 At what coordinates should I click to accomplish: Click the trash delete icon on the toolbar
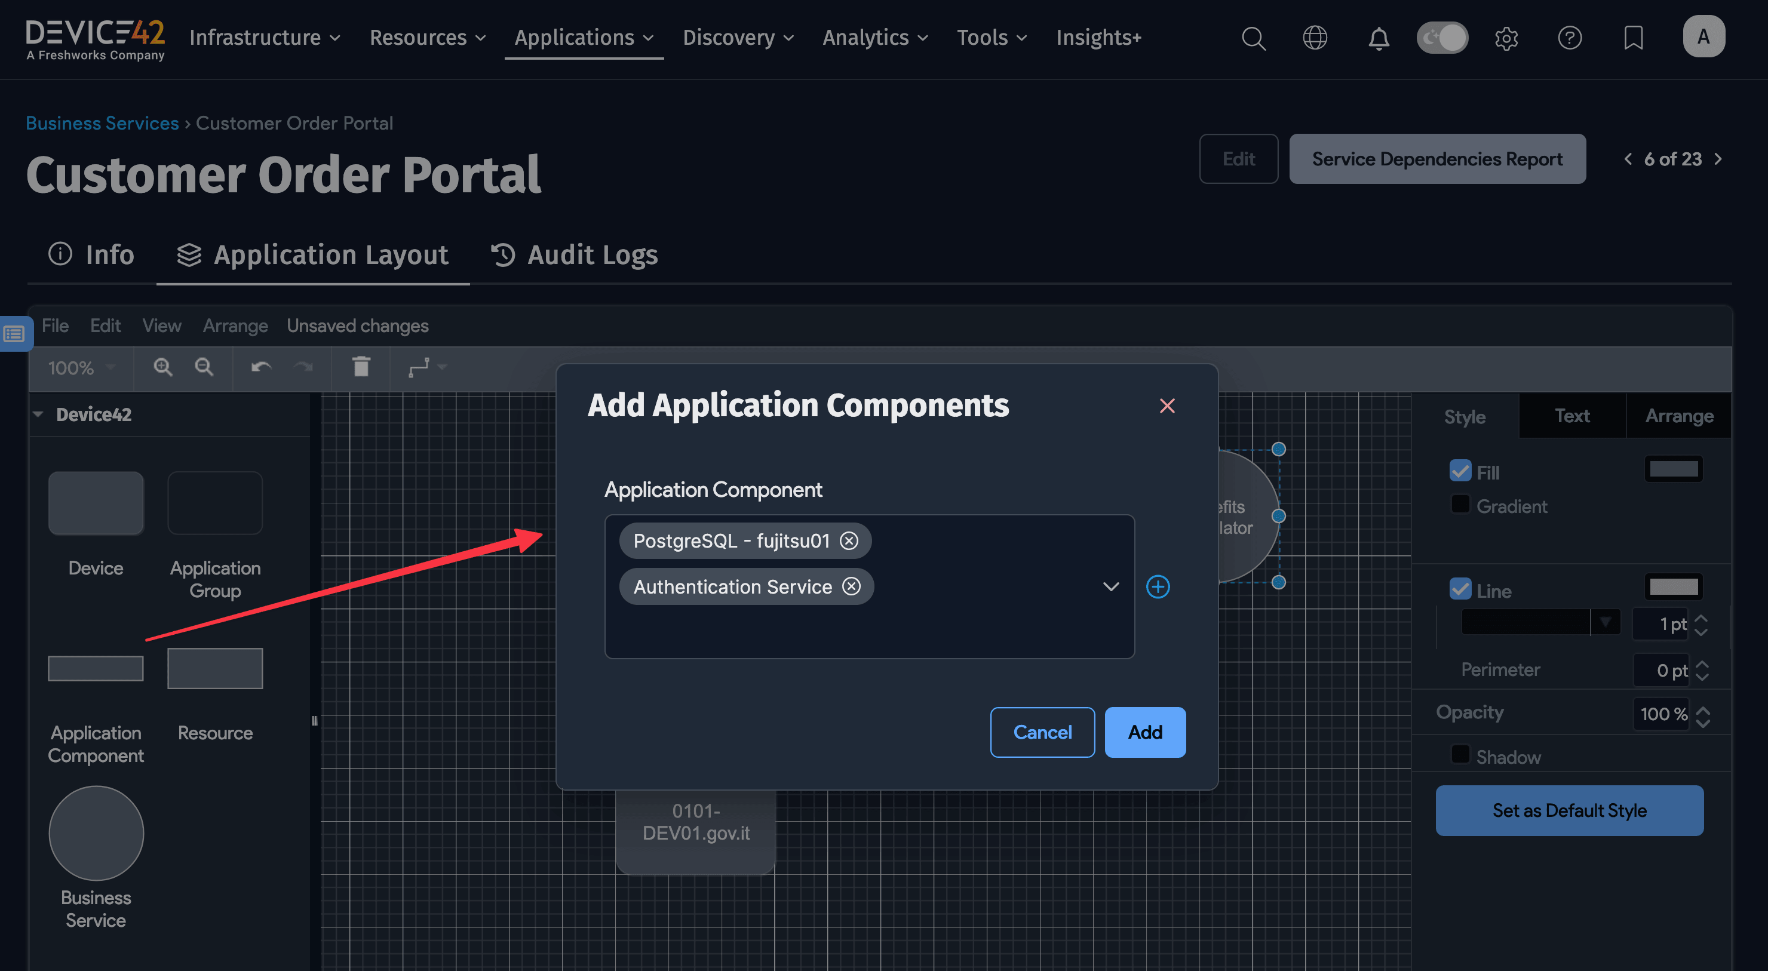[x=361, y=368]
